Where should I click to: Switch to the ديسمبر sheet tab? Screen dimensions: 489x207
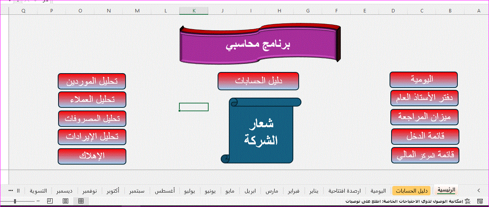64,191
